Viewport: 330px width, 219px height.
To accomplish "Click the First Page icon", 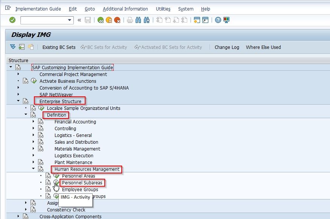I will click(159, 20).
